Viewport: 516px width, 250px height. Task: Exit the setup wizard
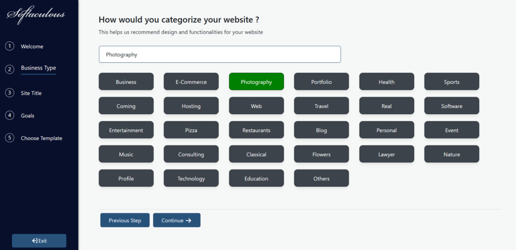coord(39,240)
